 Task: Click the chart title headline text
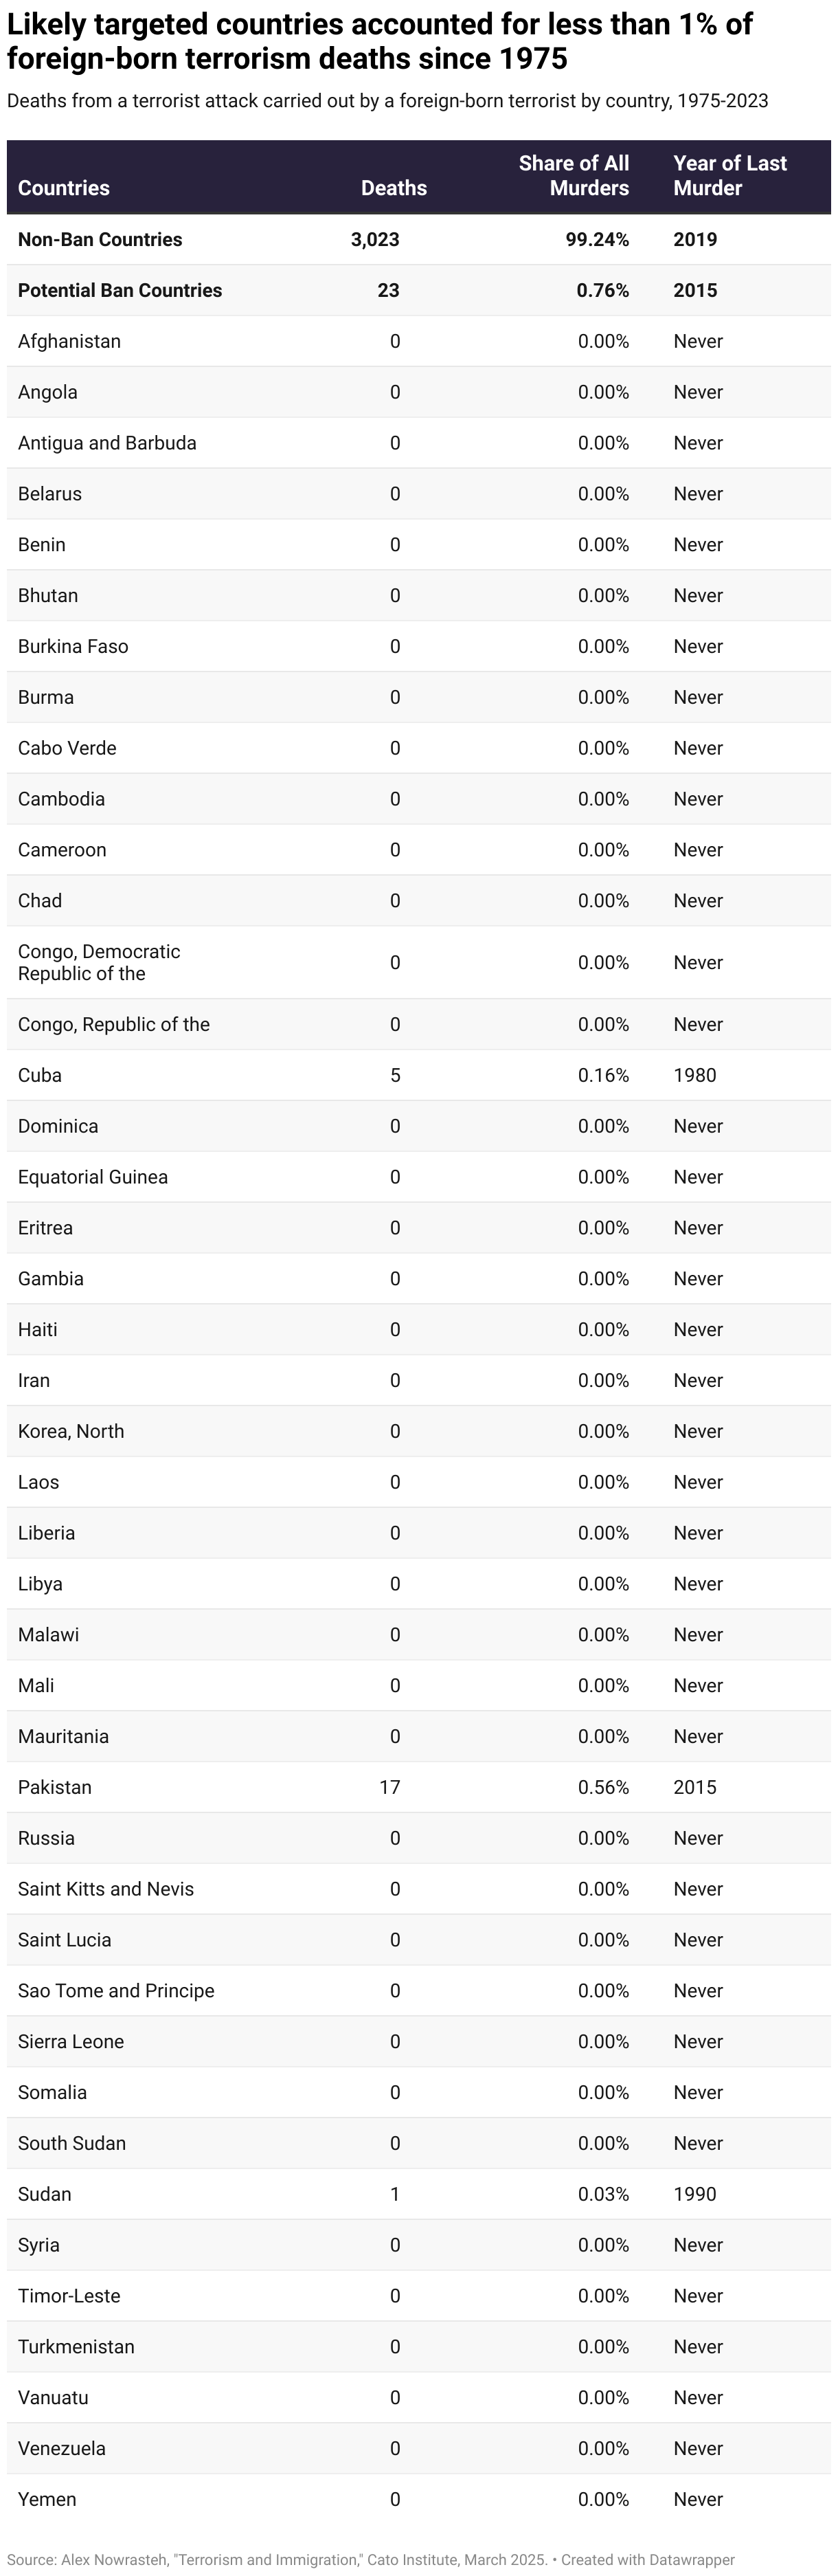pyautogui.click(x=380, y=41)
